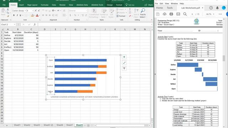
Task: Select the Sheet4 worksheet tab
Action: click(x=60, y=125)
